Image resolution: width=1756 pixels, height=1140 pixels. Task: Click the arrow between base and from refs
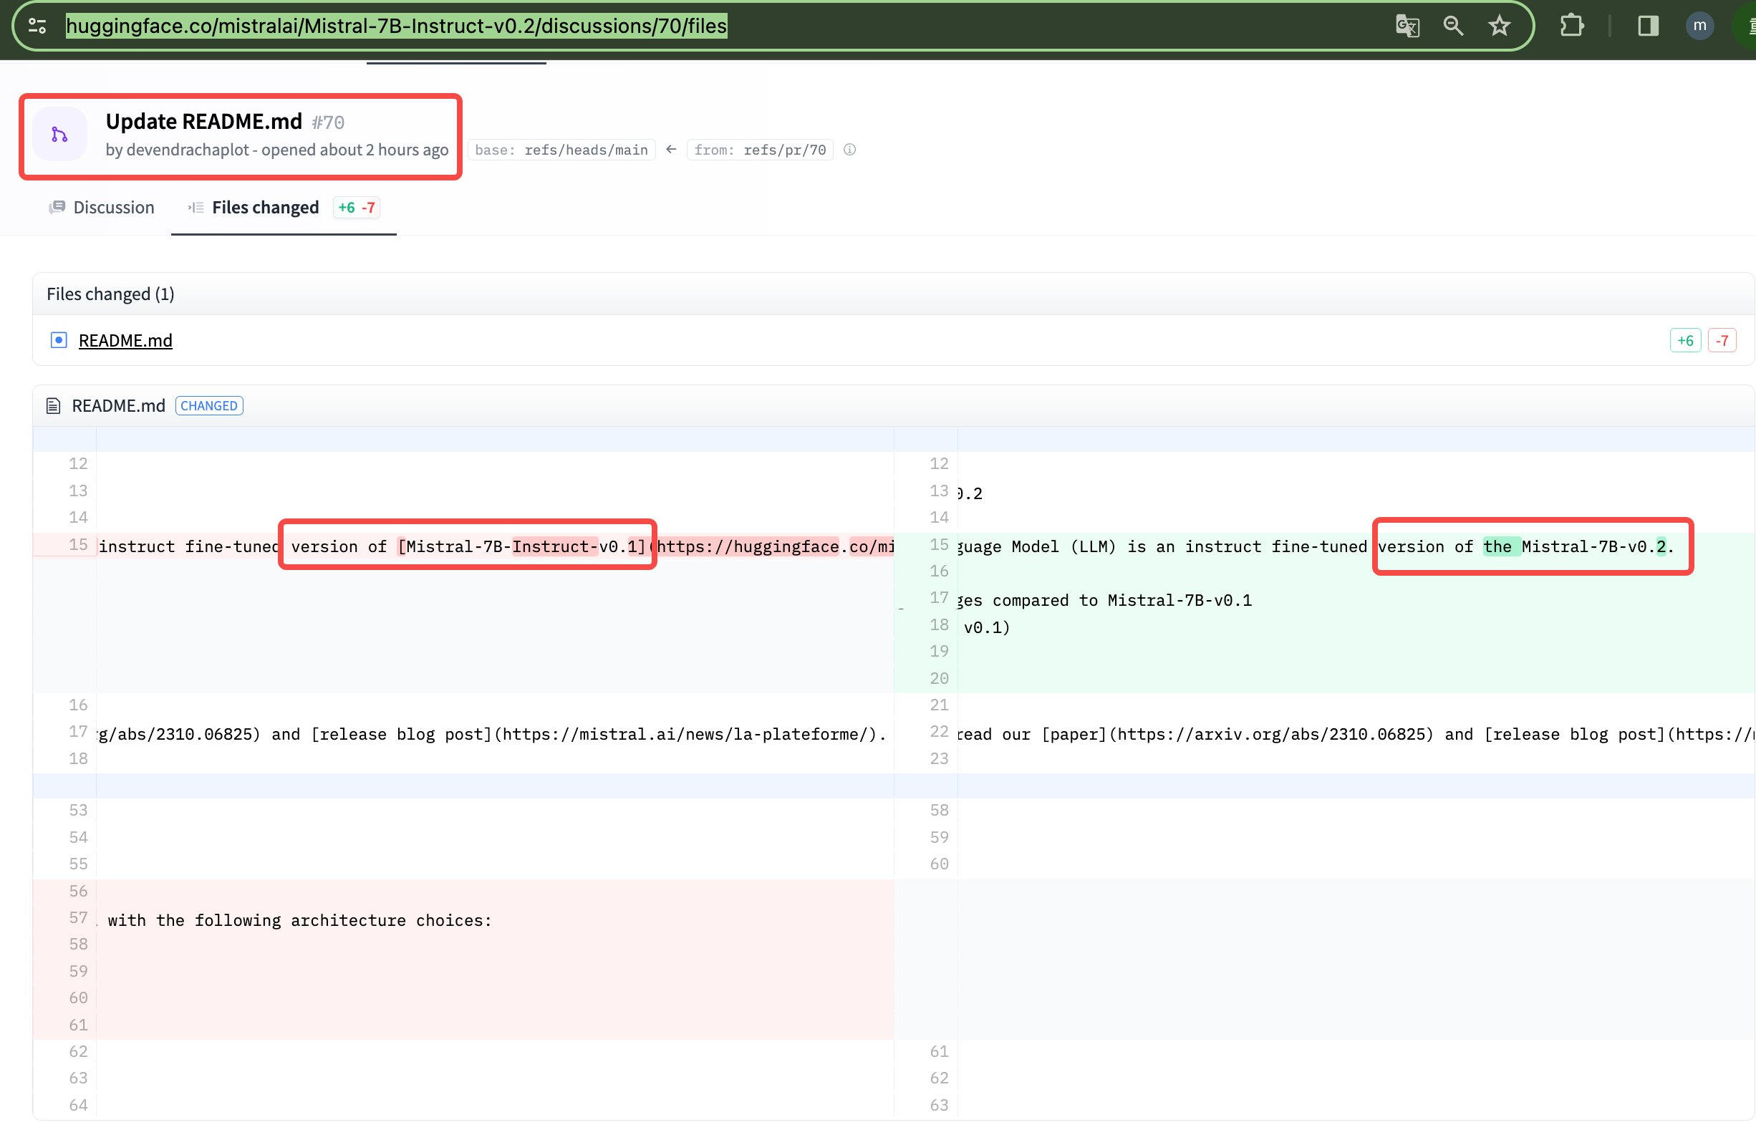pyautogui.click(x=670, y=150)
